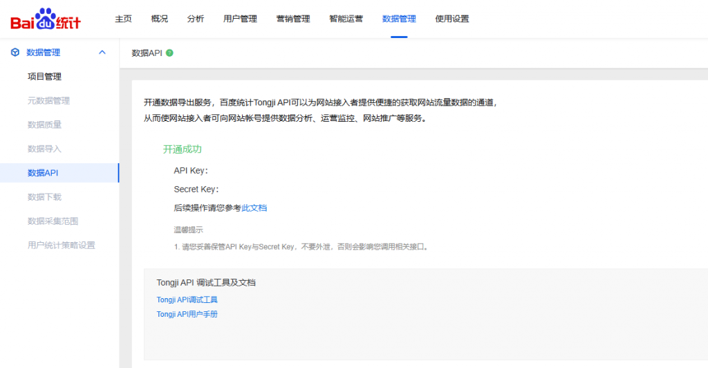Open the Tongji API调试工具 link
Screen dimensions: 708x368
coord(187,300)
